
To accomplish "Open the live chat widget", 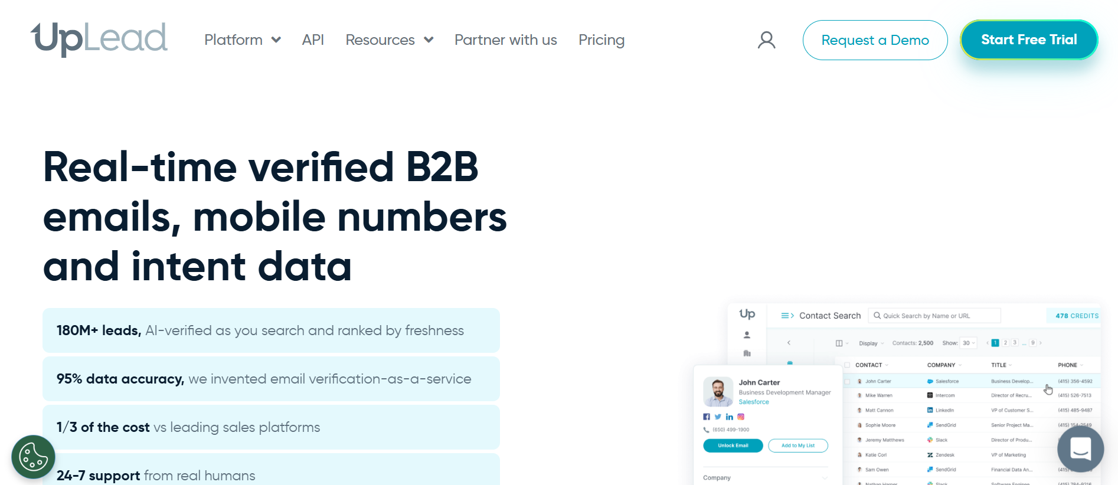I will click(1080, 449).
